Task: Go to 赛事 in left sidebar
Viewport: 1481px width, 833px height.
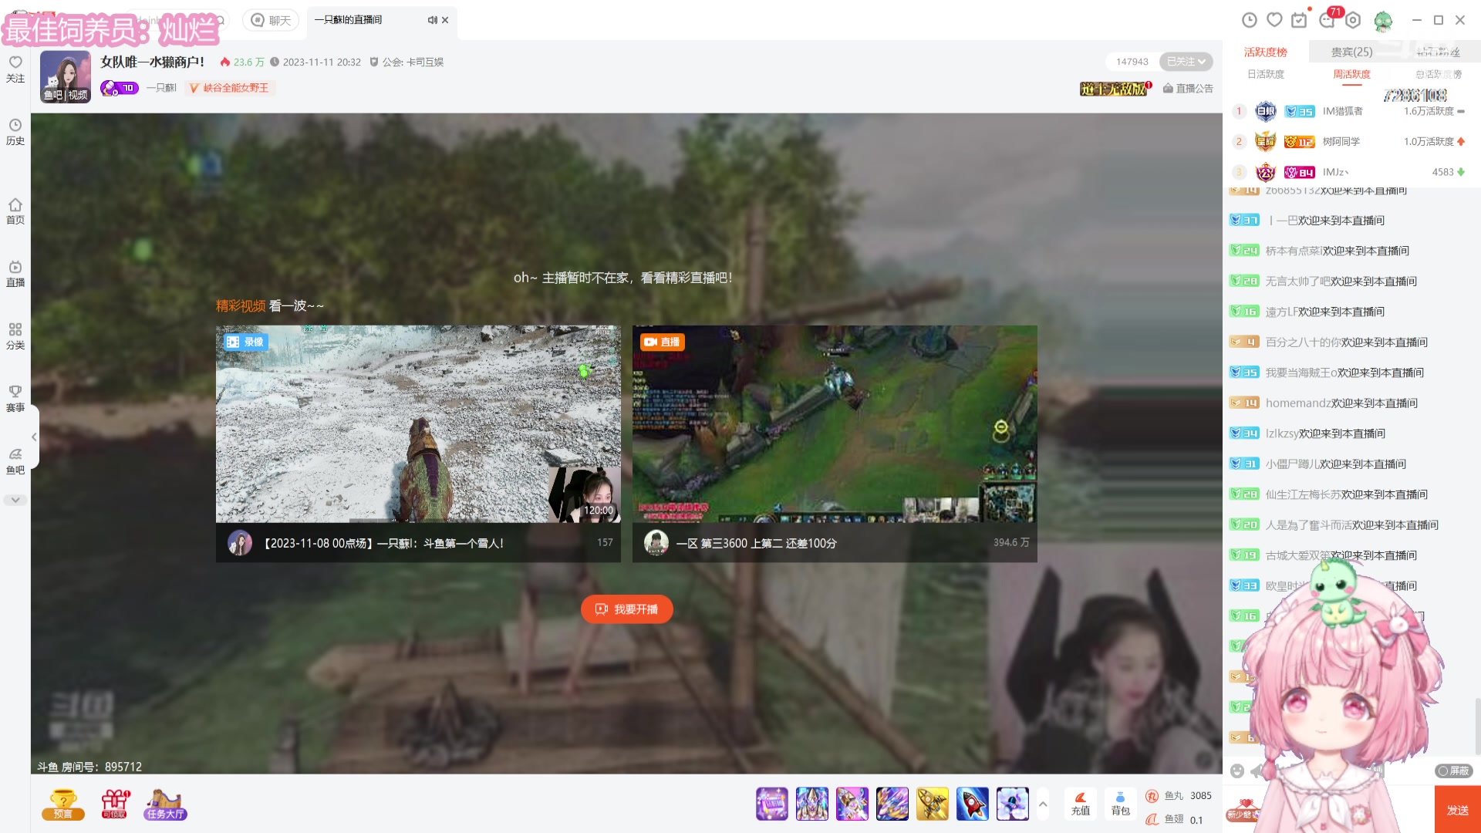Action: coord(15,398)
